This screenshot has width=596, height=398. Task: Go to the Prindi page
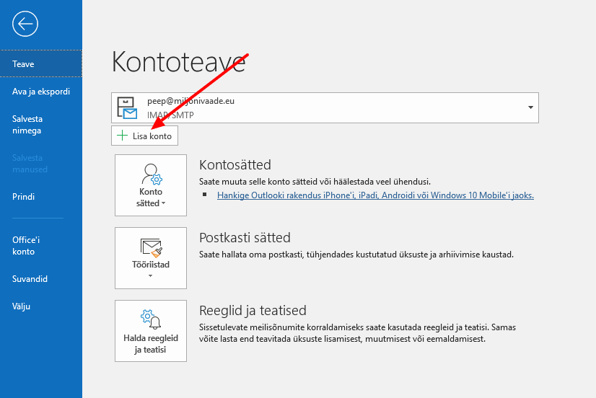24,197
